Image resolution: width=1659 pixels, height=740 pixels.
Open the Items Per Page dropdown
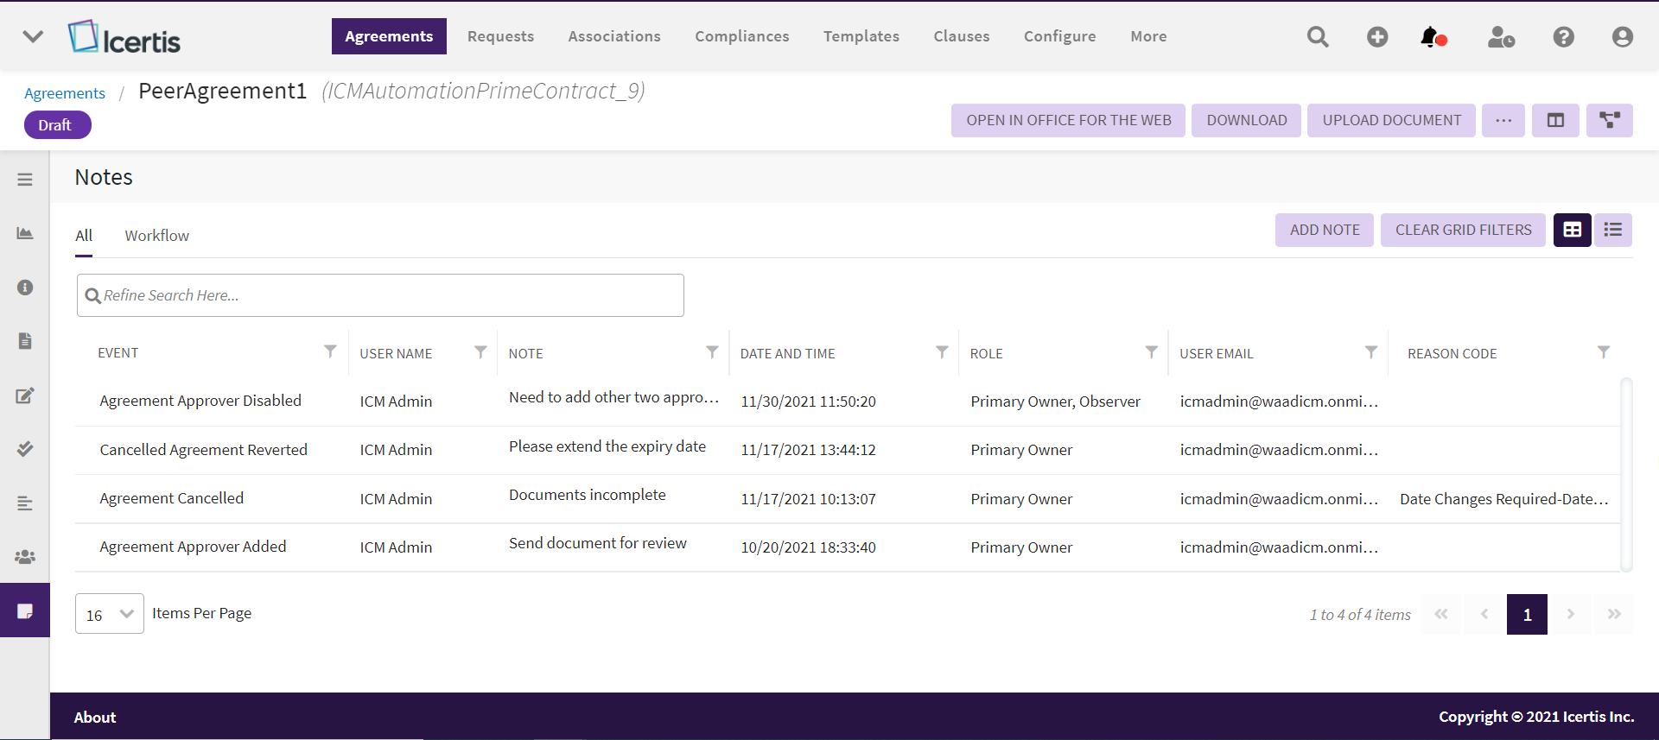(110, 614)
